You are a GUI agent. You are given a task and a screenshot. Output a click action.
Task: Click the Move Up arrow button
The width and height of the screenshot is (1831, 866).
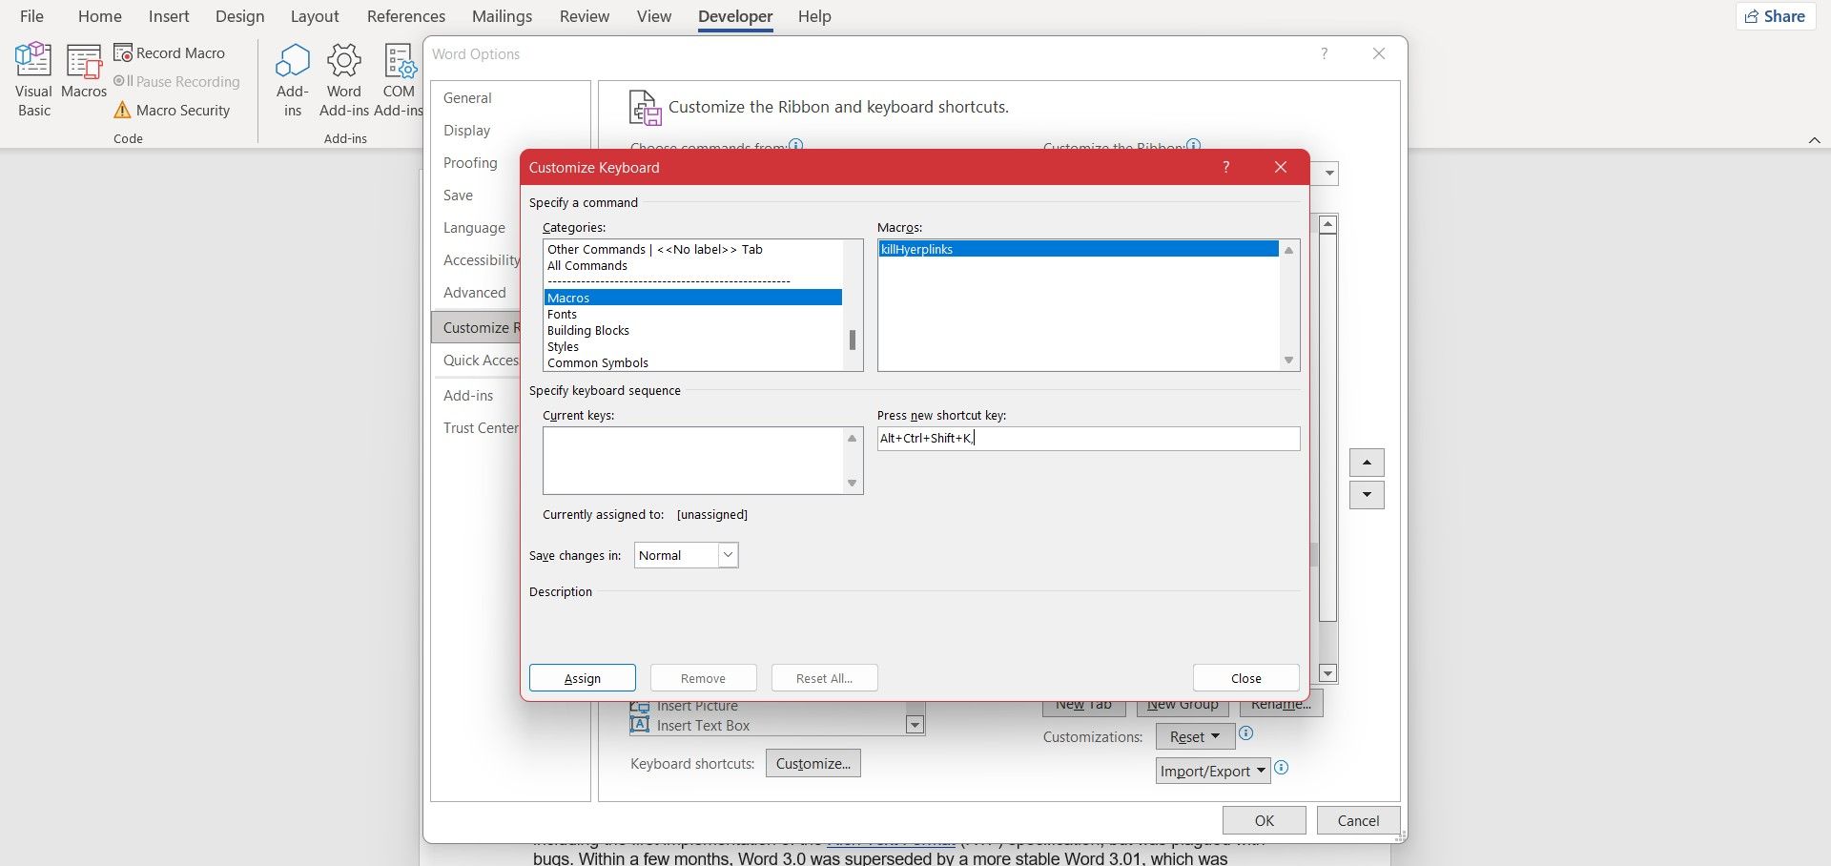click(x=1367, y=463)
